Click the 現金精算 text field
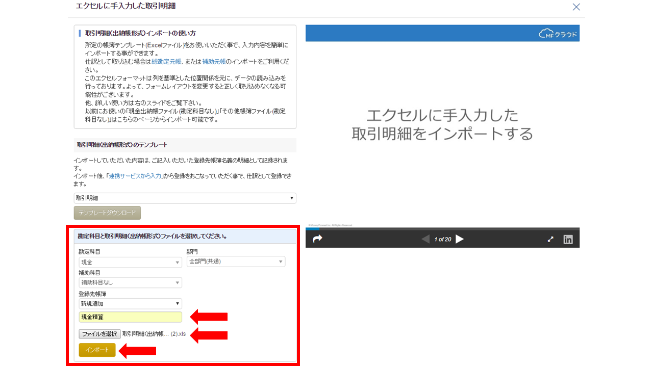The height and width of the screenshot is (367, 653). click(x=130, y=317)
